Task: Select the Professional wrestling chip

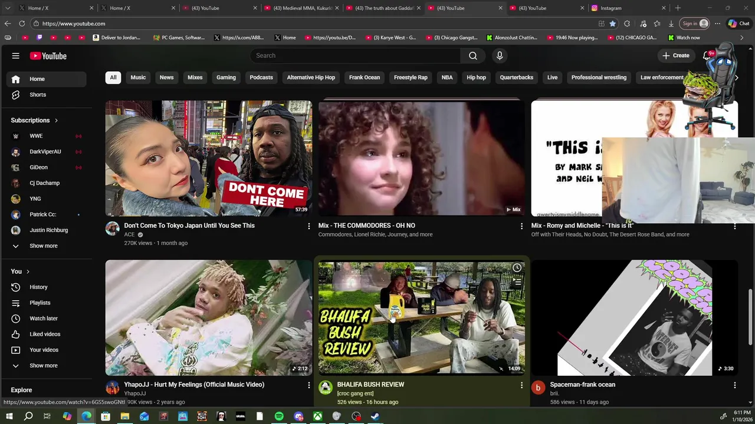Action: [x=599, y=77]
